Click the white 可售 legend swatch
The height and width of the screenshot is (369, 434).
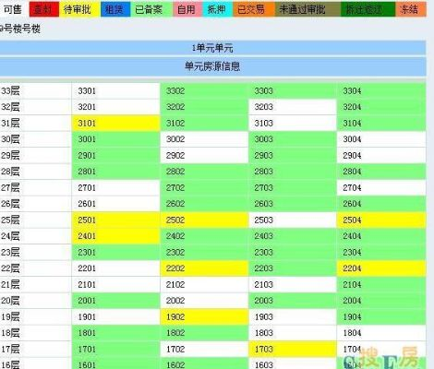14,9
